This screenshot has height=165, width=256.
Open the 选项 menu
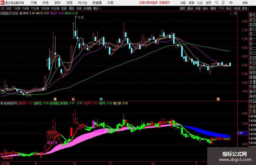[208, 3]
